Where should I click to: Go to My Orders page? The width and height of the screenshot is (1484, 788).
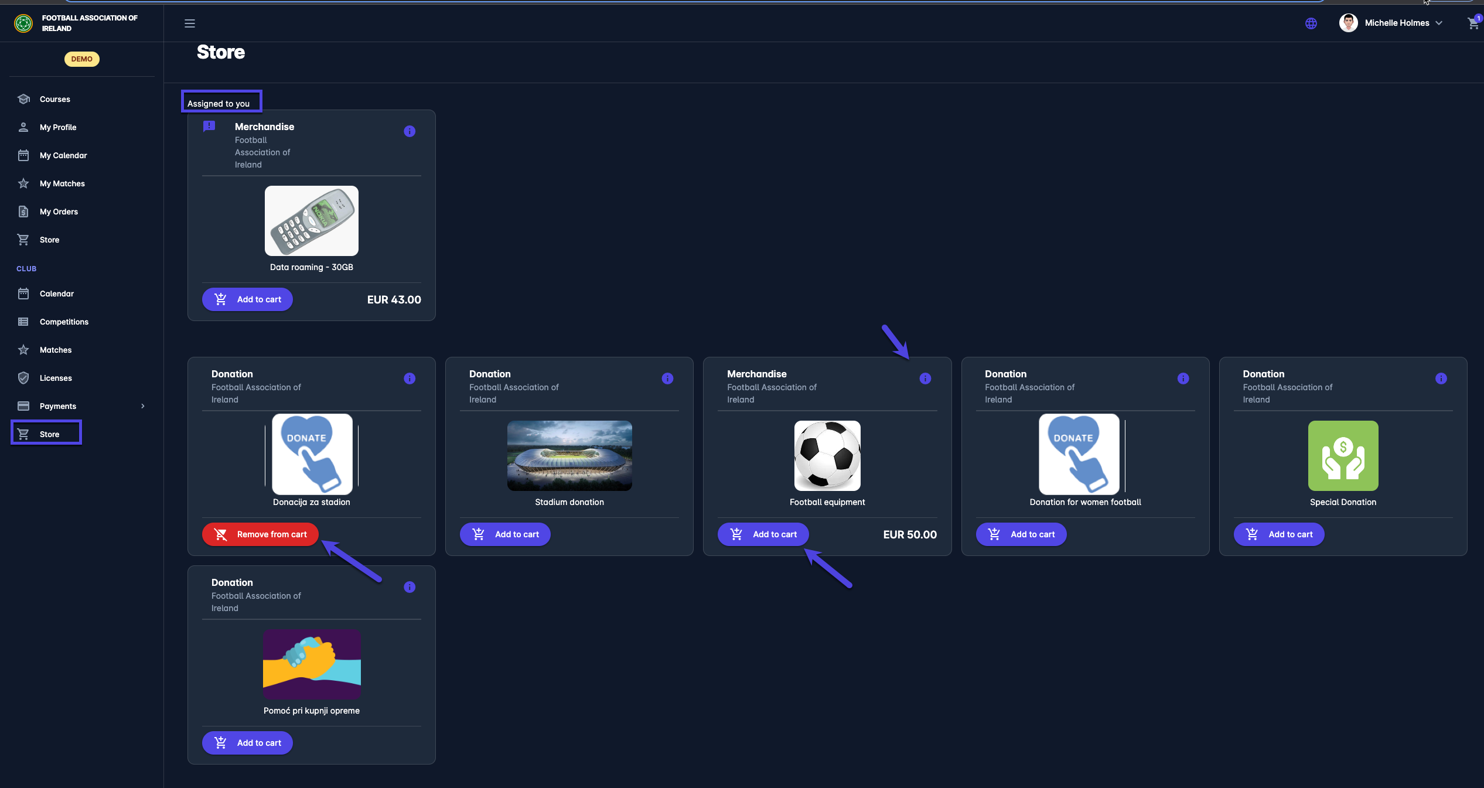[59, 212]
